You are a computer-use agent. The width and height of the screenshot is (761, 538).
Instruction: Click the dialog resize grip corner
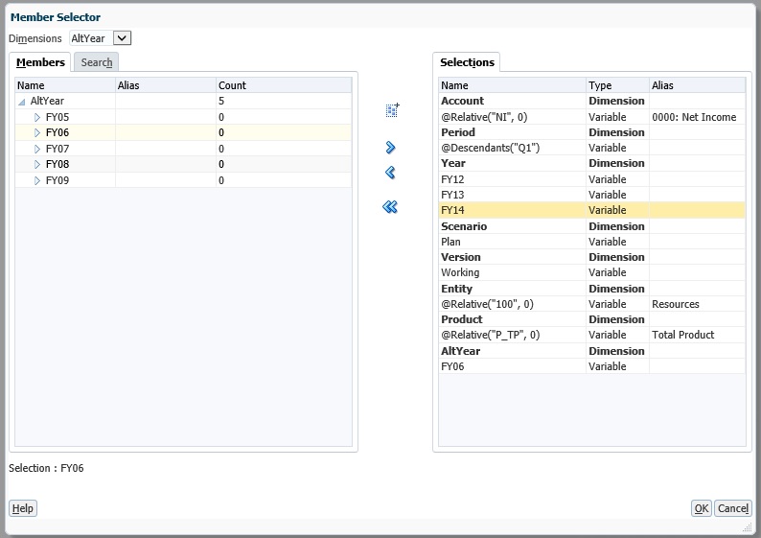point(747,526)
